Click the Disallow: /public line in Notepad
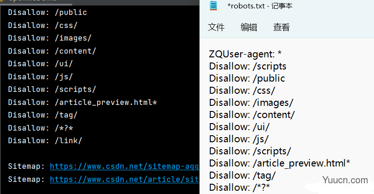The height and width of the screenshot is (194, 374). point(247,78)
